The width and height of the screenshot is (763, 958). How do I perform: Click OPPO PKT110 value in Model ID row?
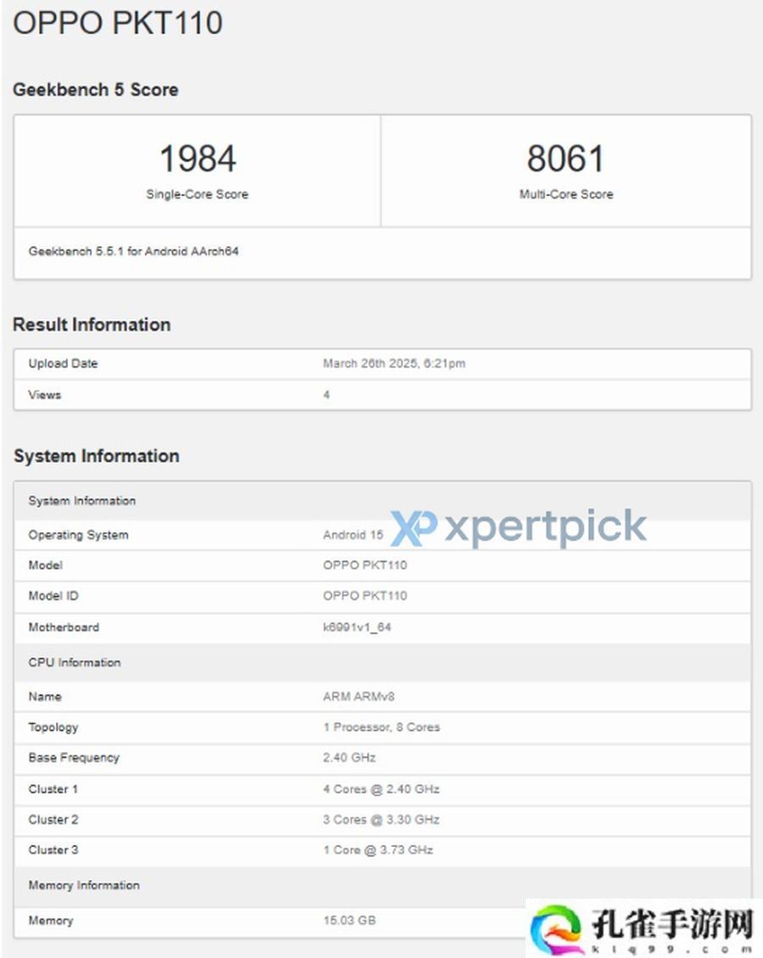(365, 596)
